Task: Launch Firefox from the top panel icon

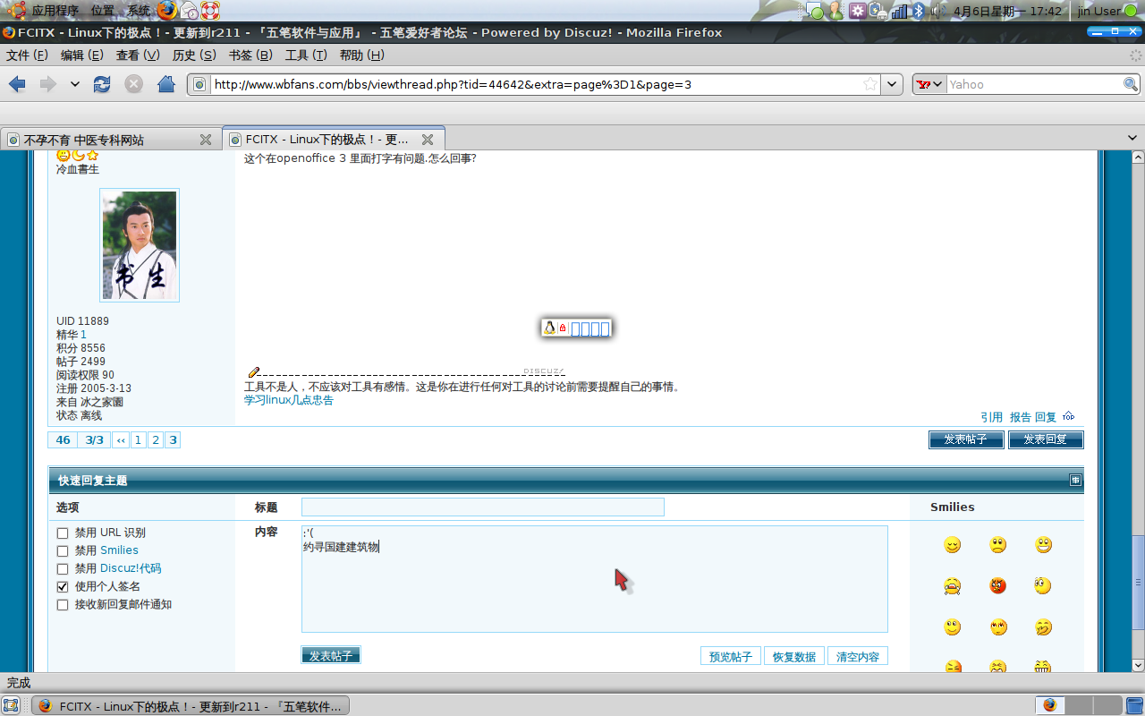Action: pyautogui.click(x=167, y=11)
